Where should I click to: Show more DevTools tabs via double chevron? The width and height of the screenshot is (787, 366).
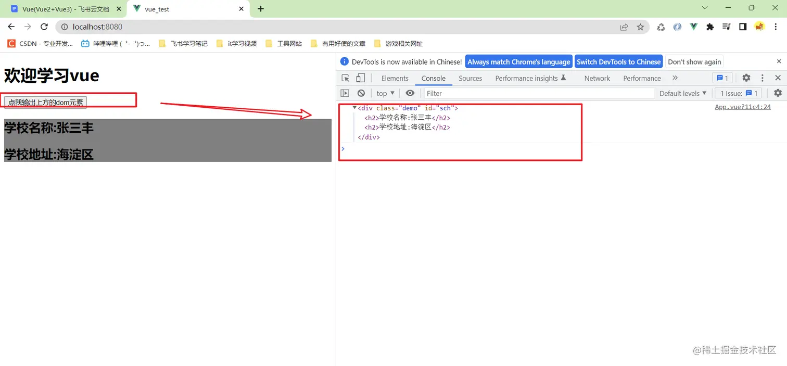[675, 78]
